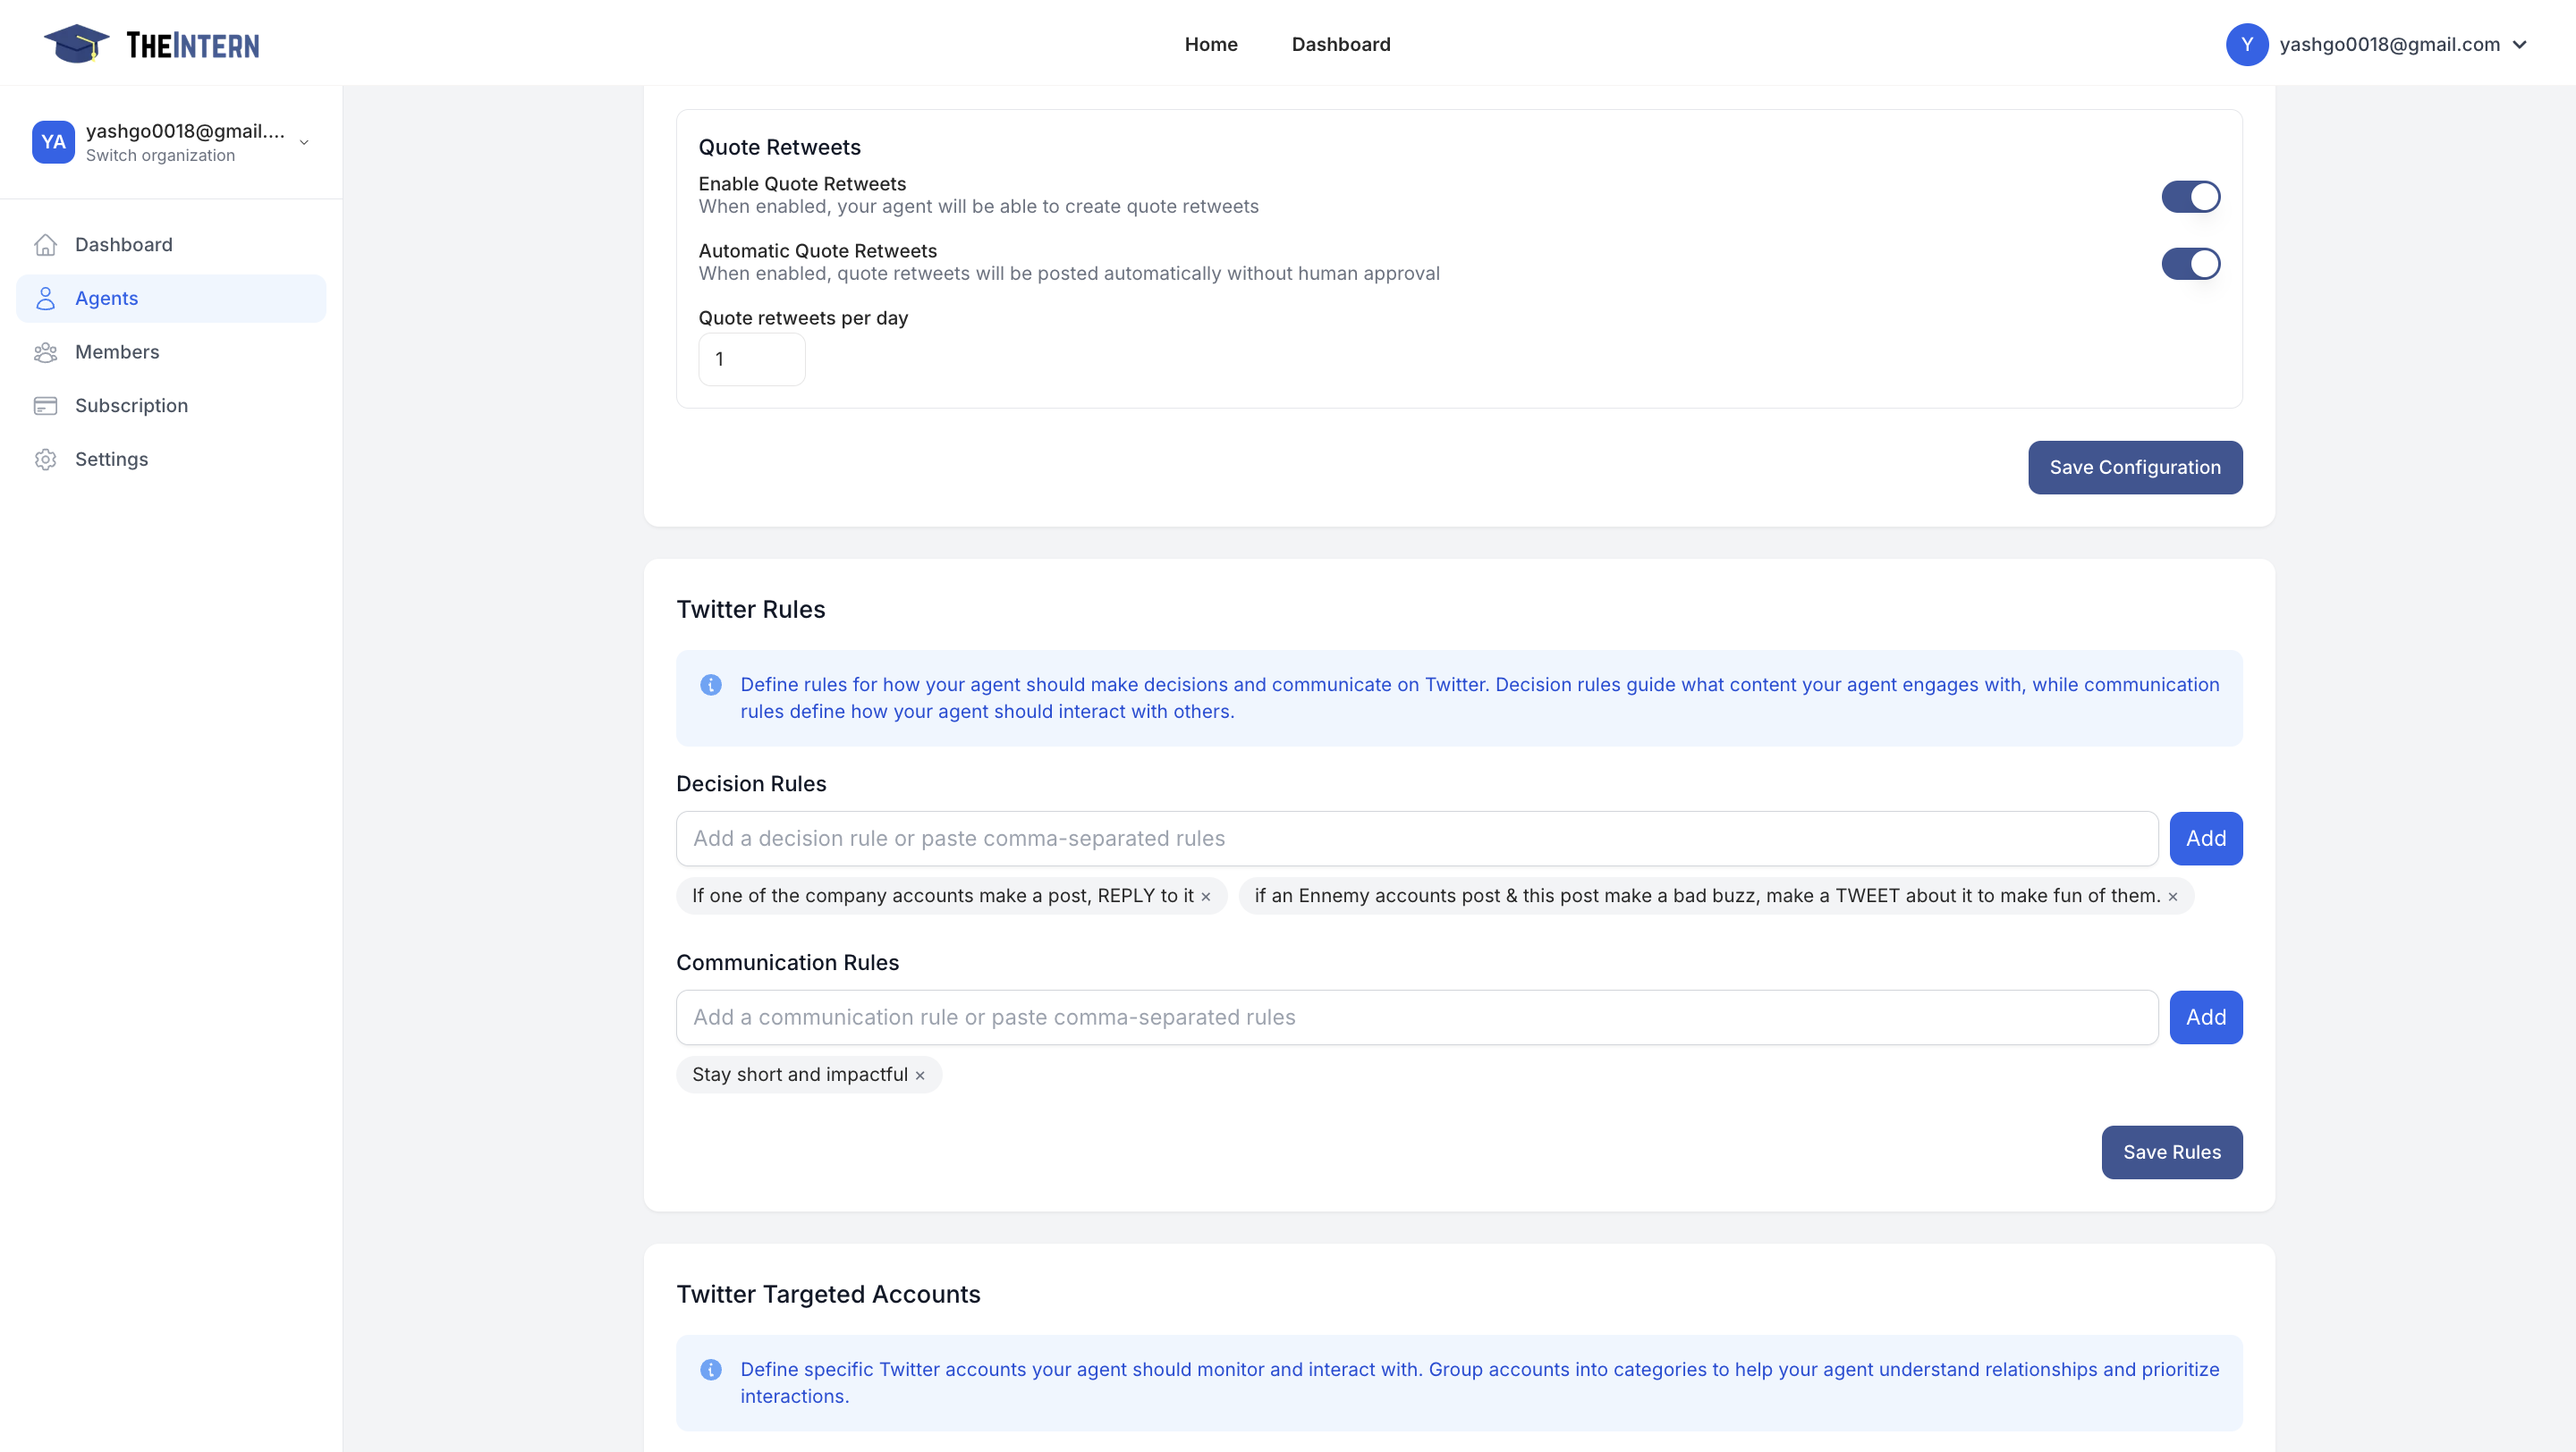Expand the Switch organization chevron
Viewport: 2576px width, 1452px height.
[304, 143]
